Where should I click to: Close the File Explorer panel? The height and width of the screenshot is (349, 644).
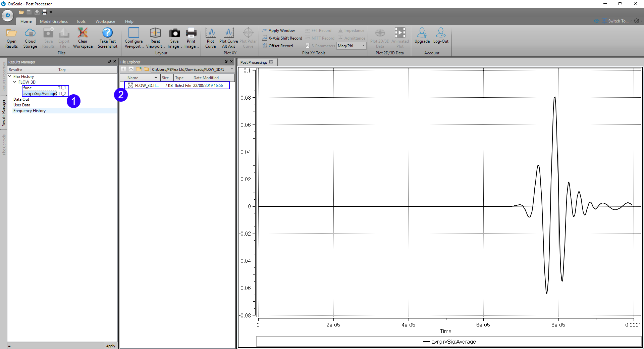231,61
